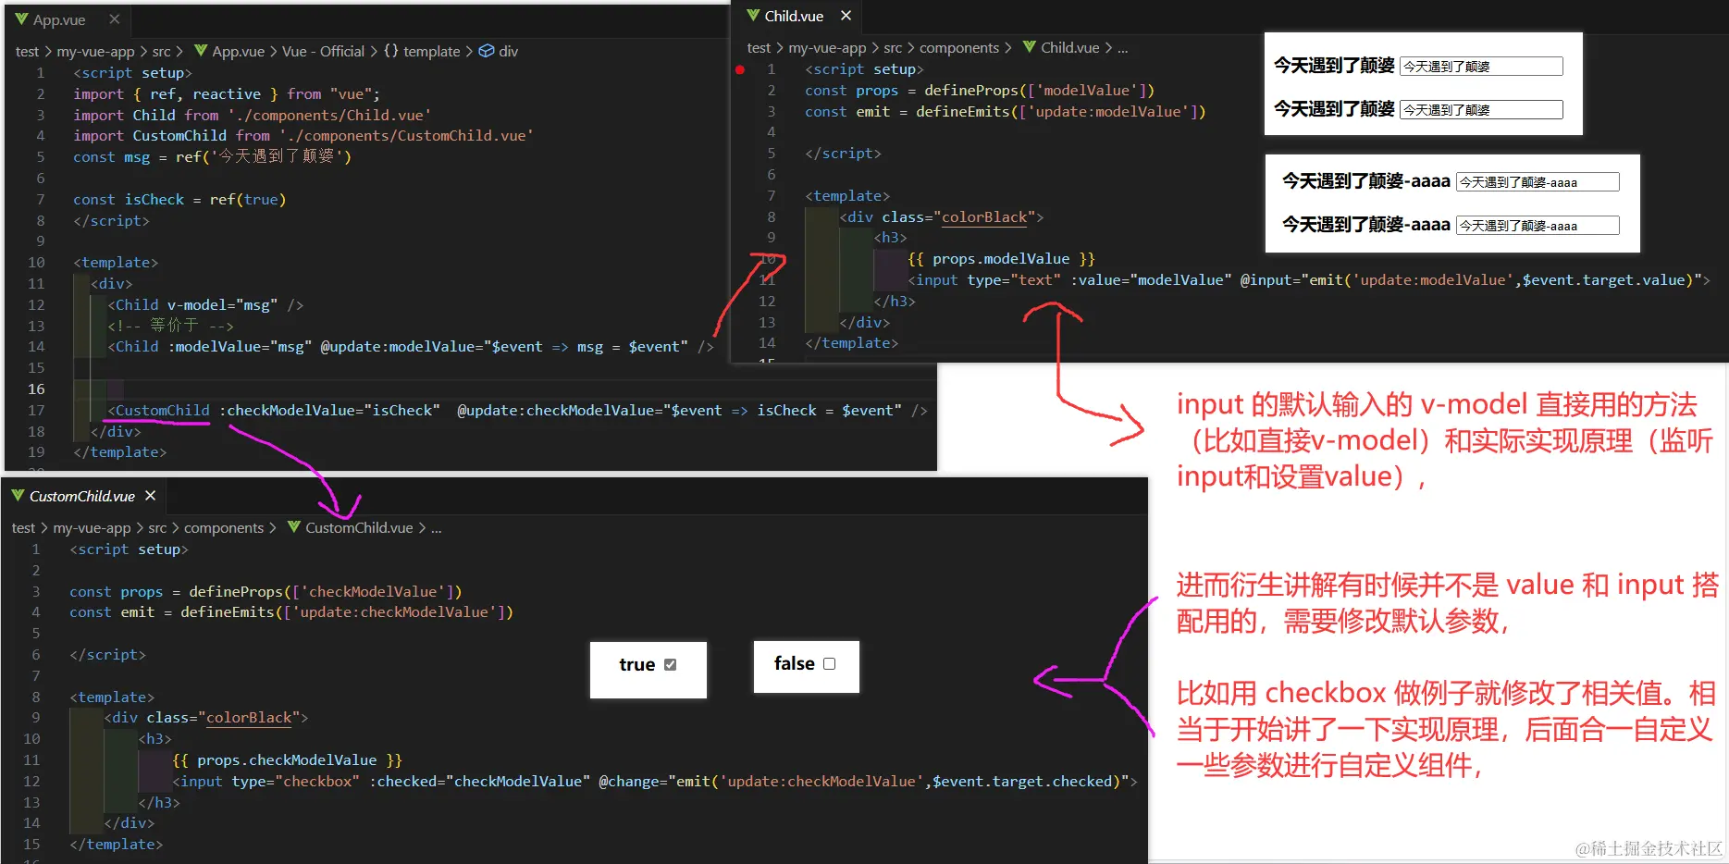Click the Vue icon beside App.vue in breadcrumbs
The image size is (1729, 864).
[x=201, y=51]
